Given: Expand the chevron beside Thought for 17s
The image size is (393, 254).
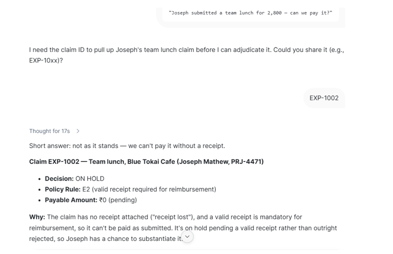Looking at the screenshot, I should 78,131.
